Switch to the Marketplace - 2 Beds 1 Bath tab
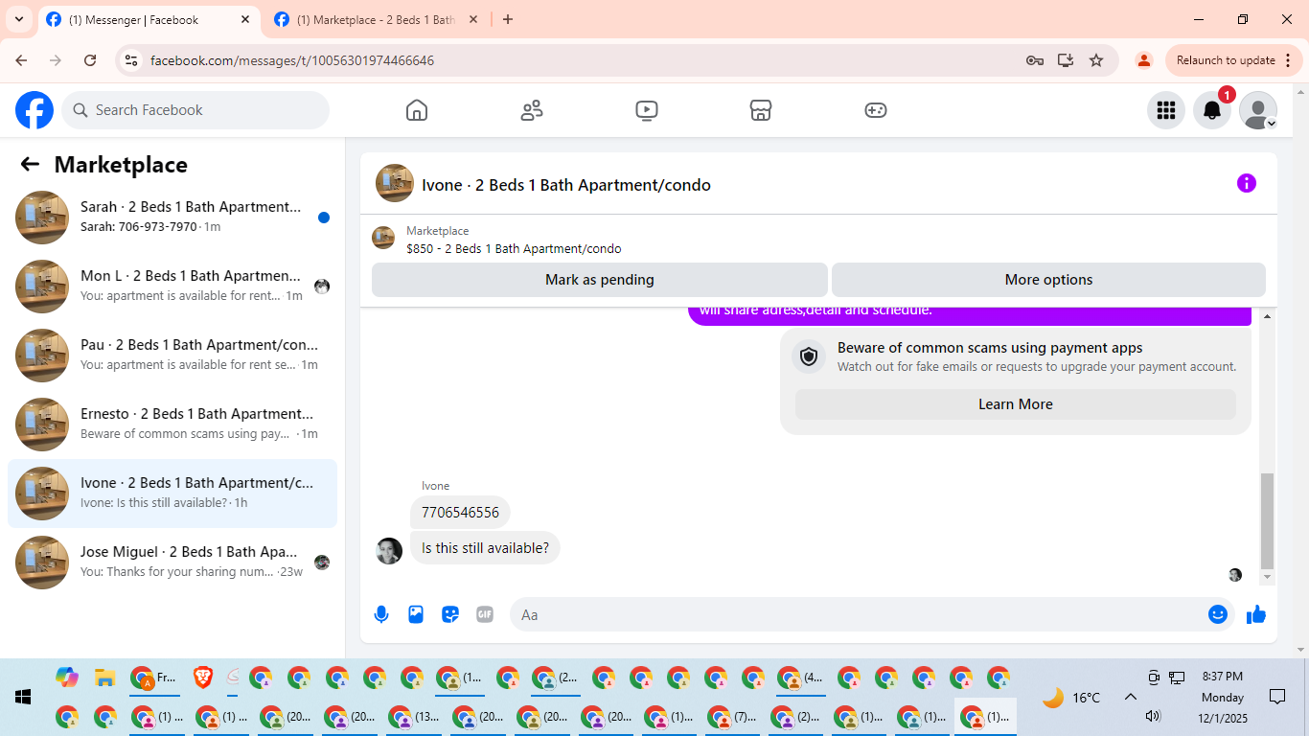Image resolution: width=1309 pixels, height=736 pixels. (376, 19)
